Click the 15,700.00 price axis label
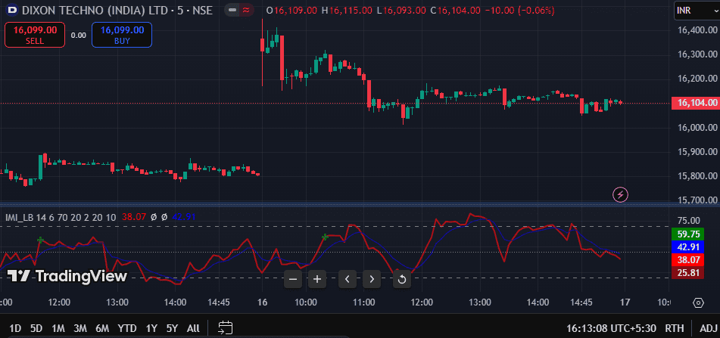The width and height of the screenshot is (720, 338). [697, 200]
